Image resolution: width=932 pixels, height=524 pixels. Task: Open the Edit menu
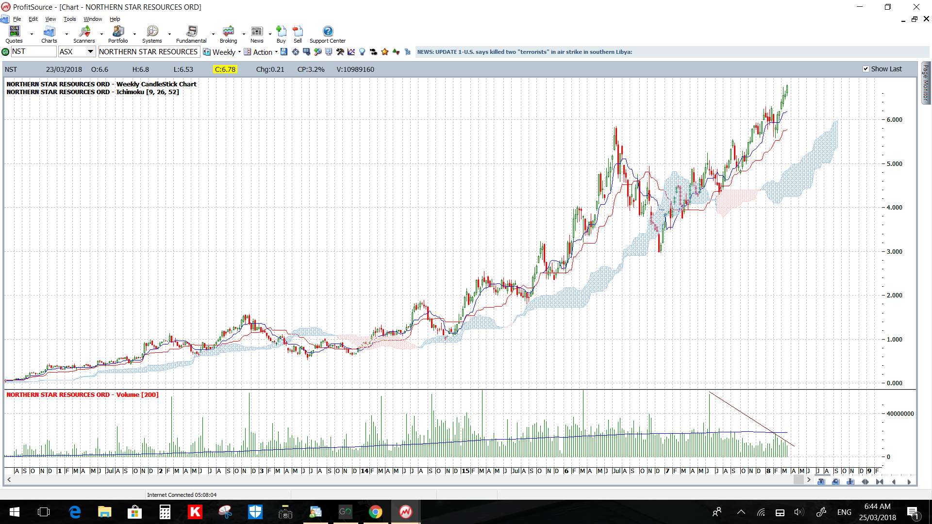[x=33, y=19]
